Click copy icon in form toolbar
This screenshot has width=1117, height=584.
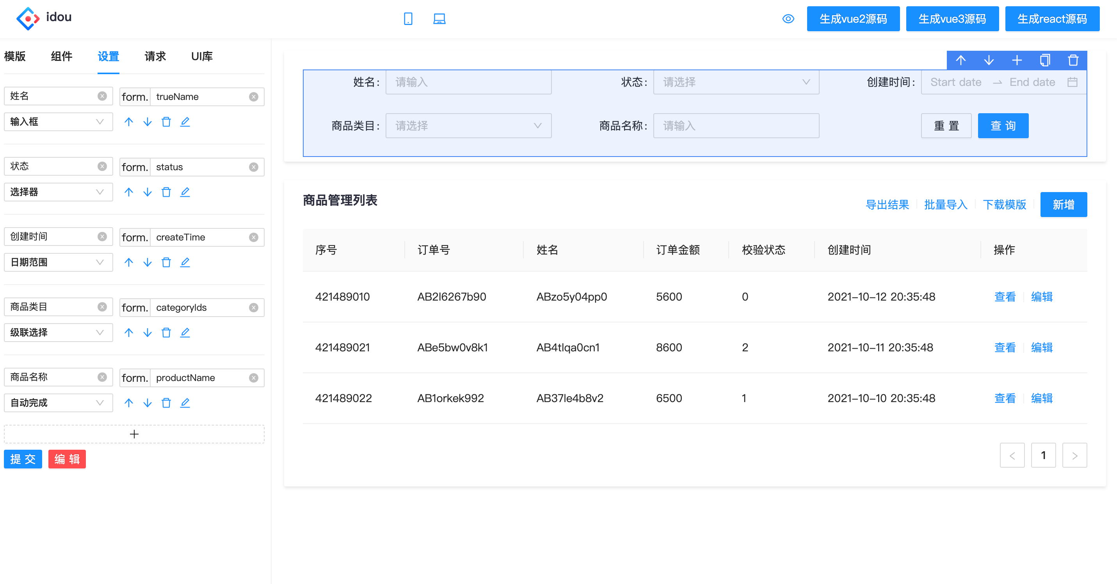1044,60
